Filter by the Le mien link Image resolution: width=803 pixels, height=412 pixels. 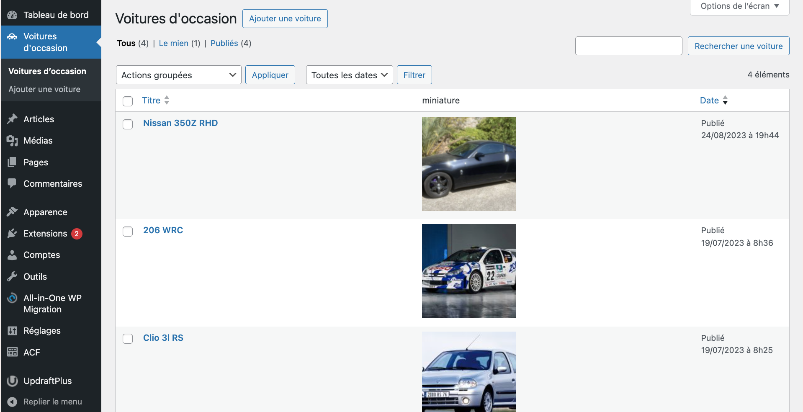174,43
